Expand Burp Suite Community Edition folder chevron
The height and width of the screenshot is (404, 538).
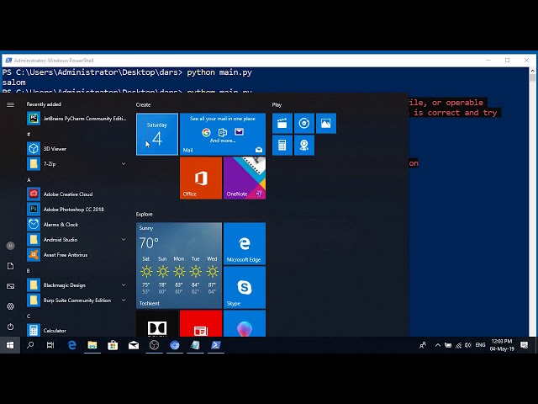(124, 300)
